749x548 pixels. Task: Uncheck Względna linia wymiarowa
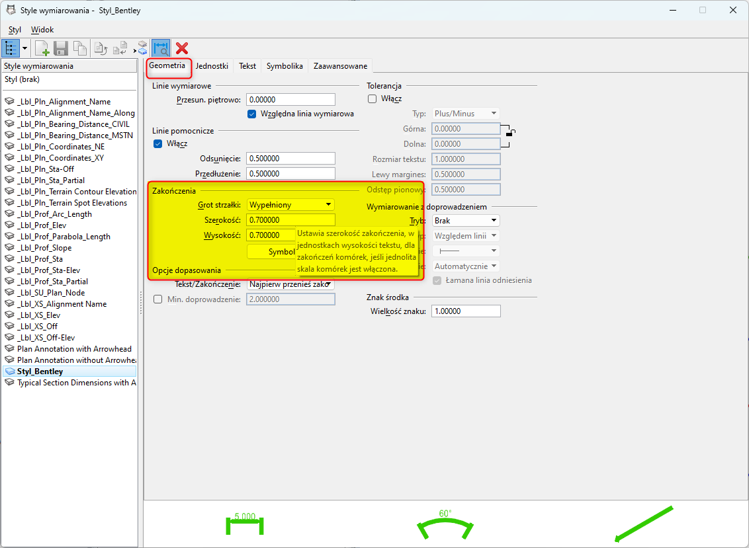[251, 114]
